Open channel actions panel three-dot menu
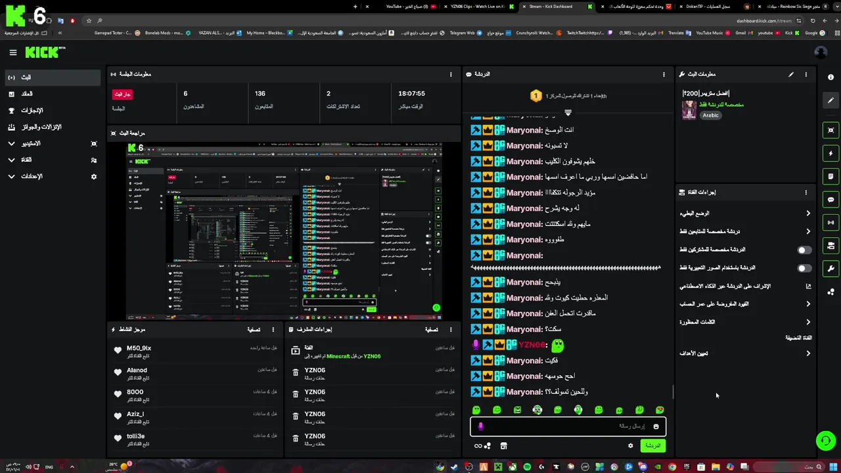Image resolution: width=841 pixels, height=473 pixels. coord(806,192)
